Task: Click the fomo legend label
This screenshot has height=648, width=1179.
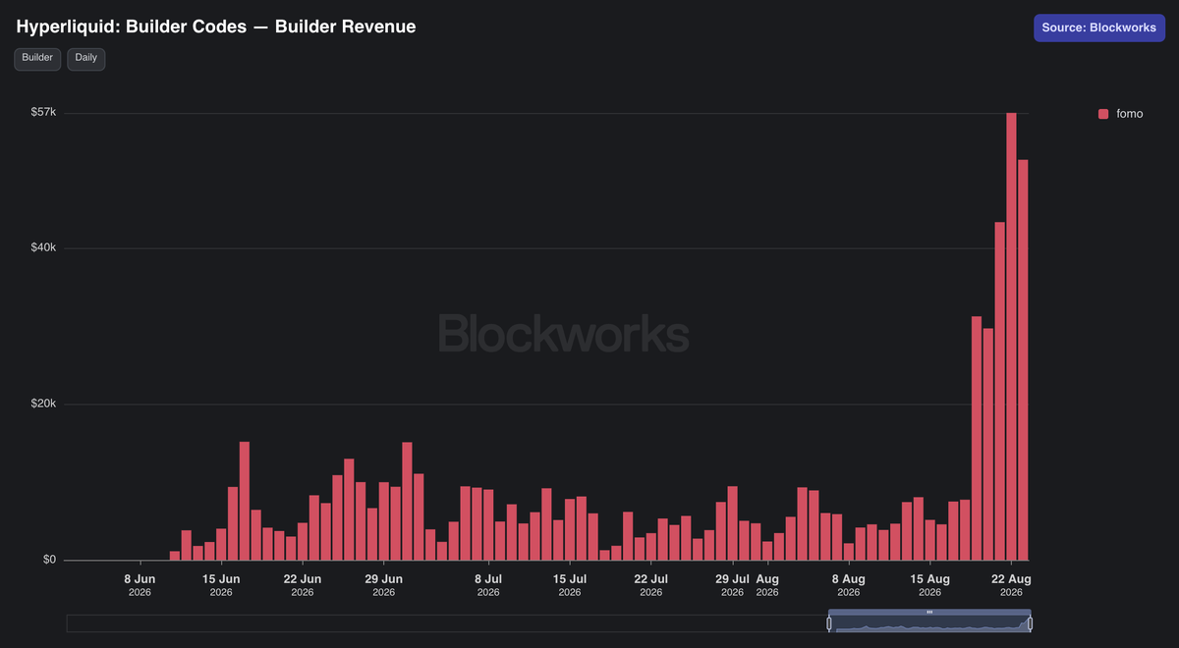Action: pos(1130,114)
